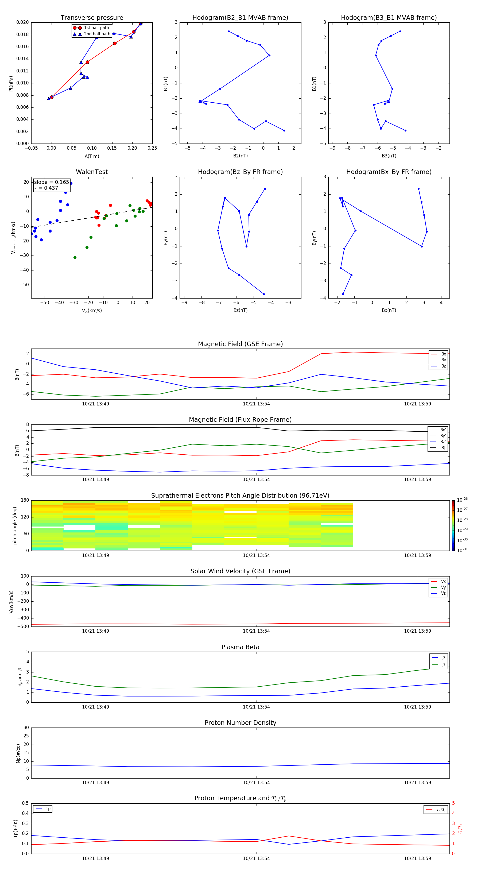Click the 'r = 0.437' annotation

[46, 188]
